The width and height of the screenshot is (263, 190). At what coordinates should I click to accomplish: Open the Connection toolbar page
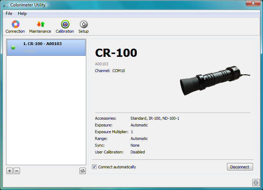click(15, 27)
